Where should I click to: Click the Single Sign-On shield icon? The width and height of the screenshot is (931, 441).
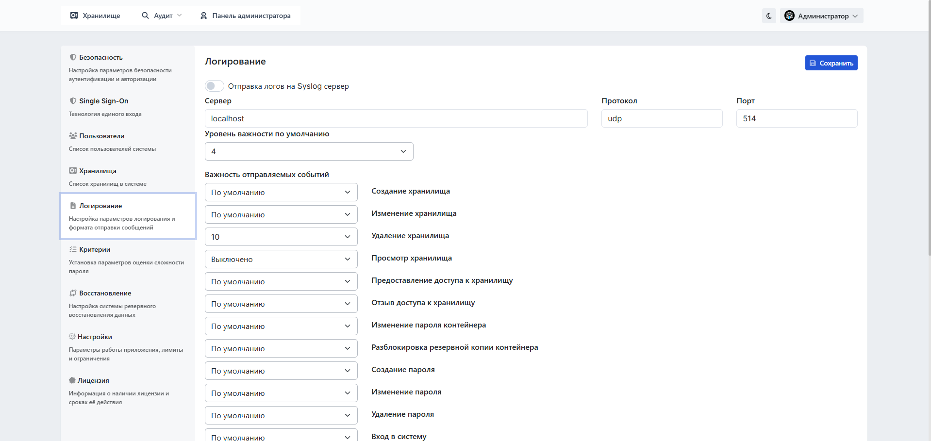(73, 101)
